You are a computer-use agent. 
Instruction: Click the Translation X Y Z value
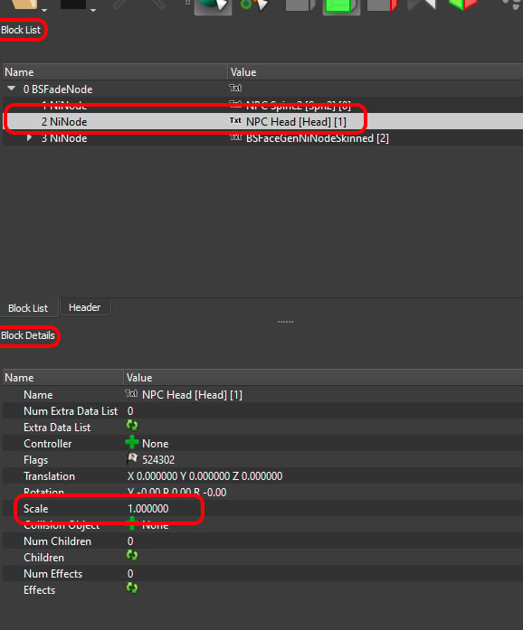click(x=204, y=476)
